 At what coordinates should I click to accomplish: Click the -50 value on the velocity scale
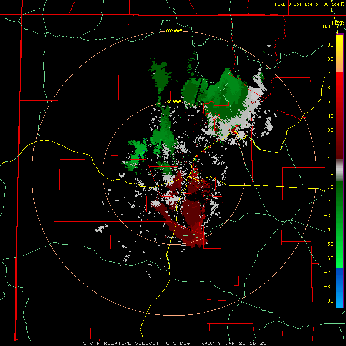pos(329,244)
